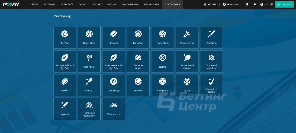The height and width of the screenshot is (133, 296).
Task: Open Игры 24/7 section
Action: [x=67, y=4]
